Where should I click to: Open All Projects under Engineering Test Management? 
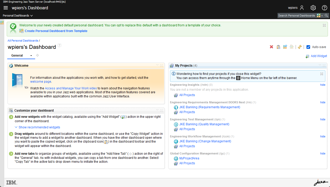187,129
